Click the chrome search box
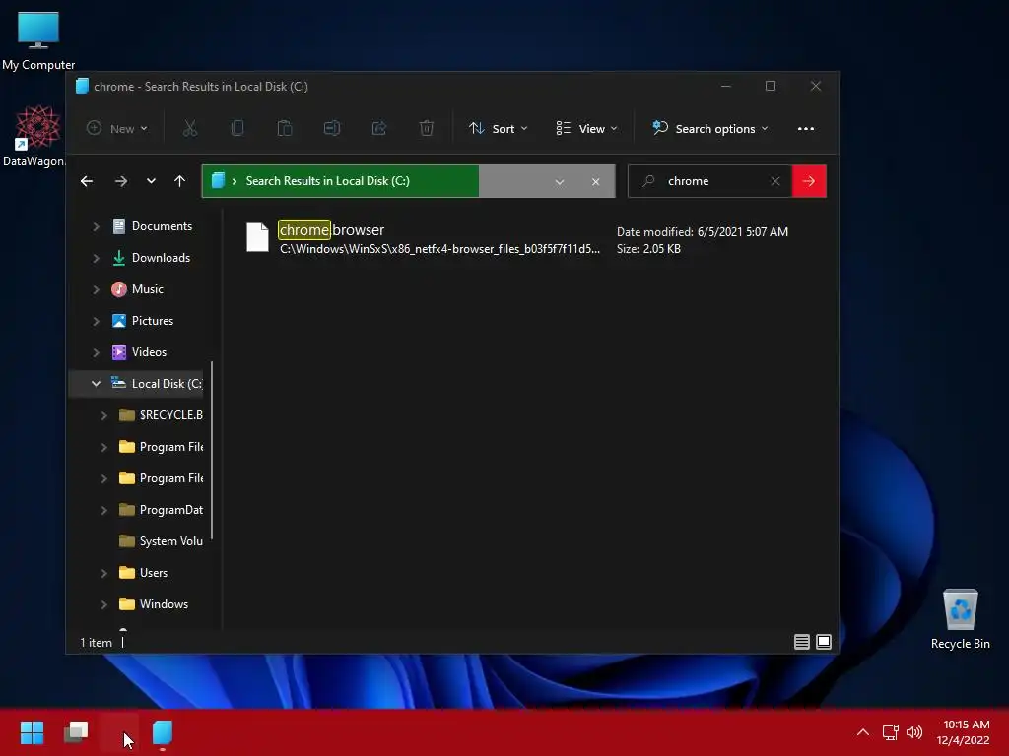 [x=707, y=181]
